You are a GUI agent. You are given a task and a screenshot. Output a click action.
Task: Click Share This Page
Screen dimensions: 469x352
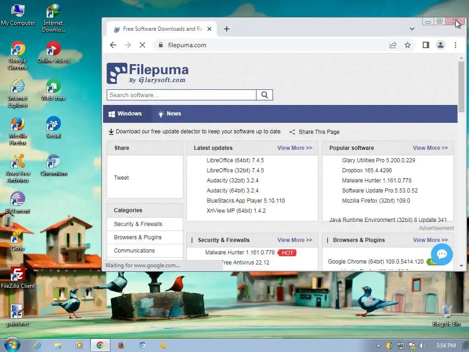[x=315, y=132]
